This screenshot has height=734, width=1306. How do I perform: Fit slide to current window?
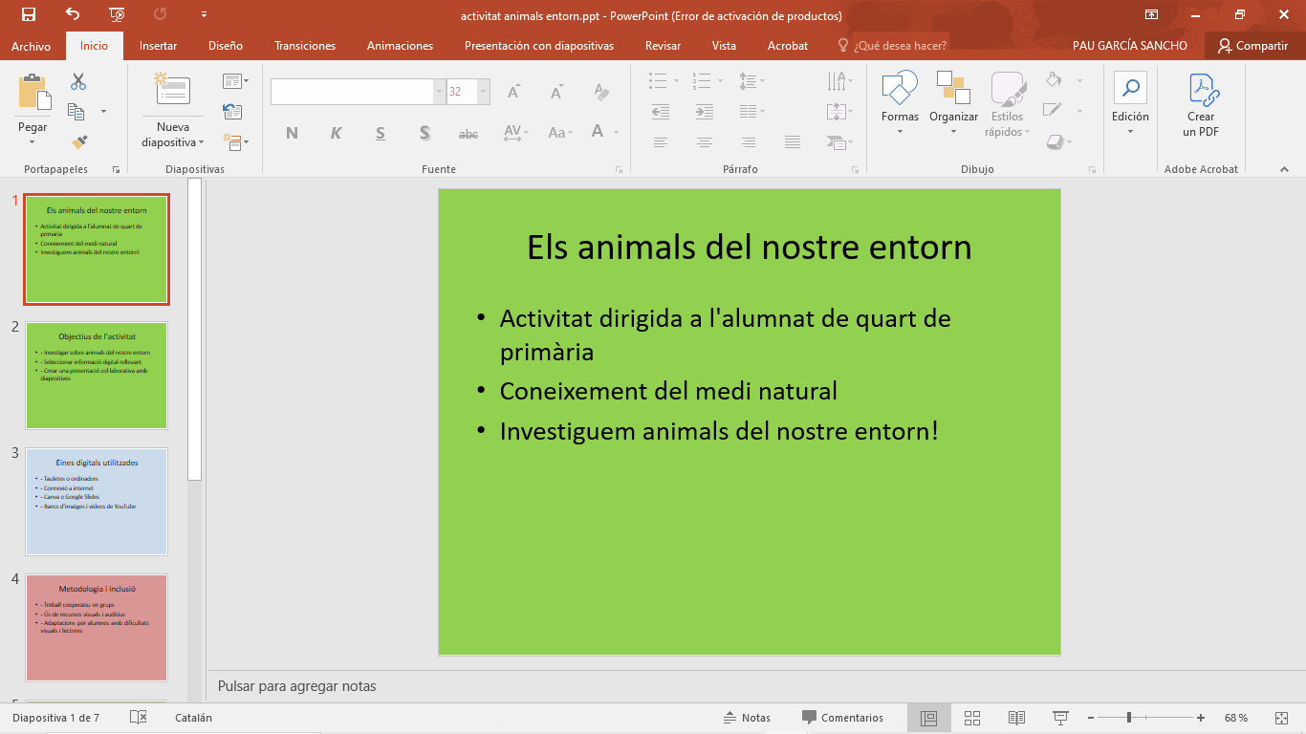pos(1282,718)
